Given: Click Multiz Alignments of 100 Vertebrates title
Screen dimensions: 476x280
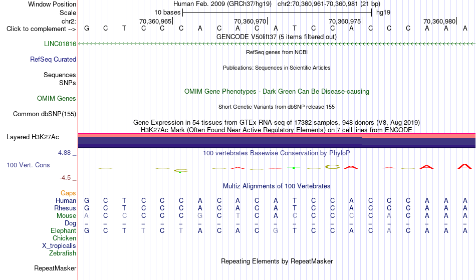Looking at the screenshot, I should (277, 186).
